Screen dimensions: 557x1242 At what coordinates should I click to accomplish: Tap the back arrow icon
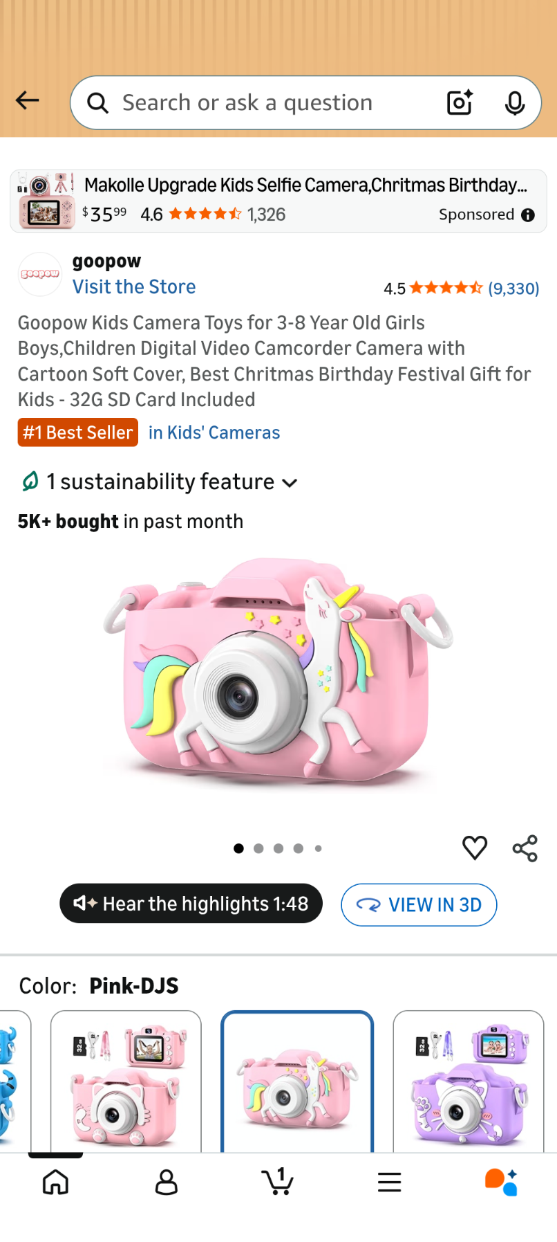[x=28, y=101]
